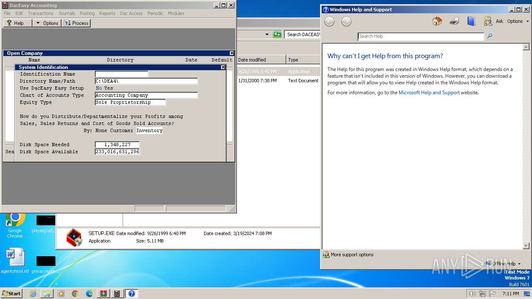Click the Print icon in Help window
The width and height of the screenshot is (532, 299).
pos(454,21)
